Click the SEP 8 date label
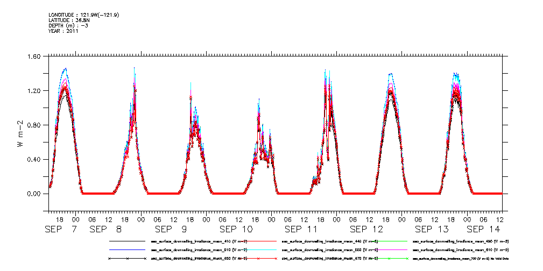The width and height of the screenshot is (543, 271). point(106,229)
